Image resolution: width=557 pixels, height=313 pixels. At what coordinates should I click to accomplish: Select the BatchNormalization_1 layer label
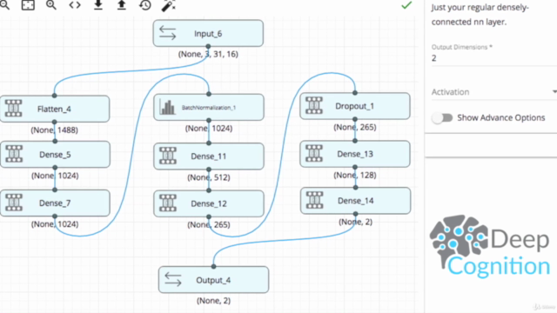click(209, 108)
